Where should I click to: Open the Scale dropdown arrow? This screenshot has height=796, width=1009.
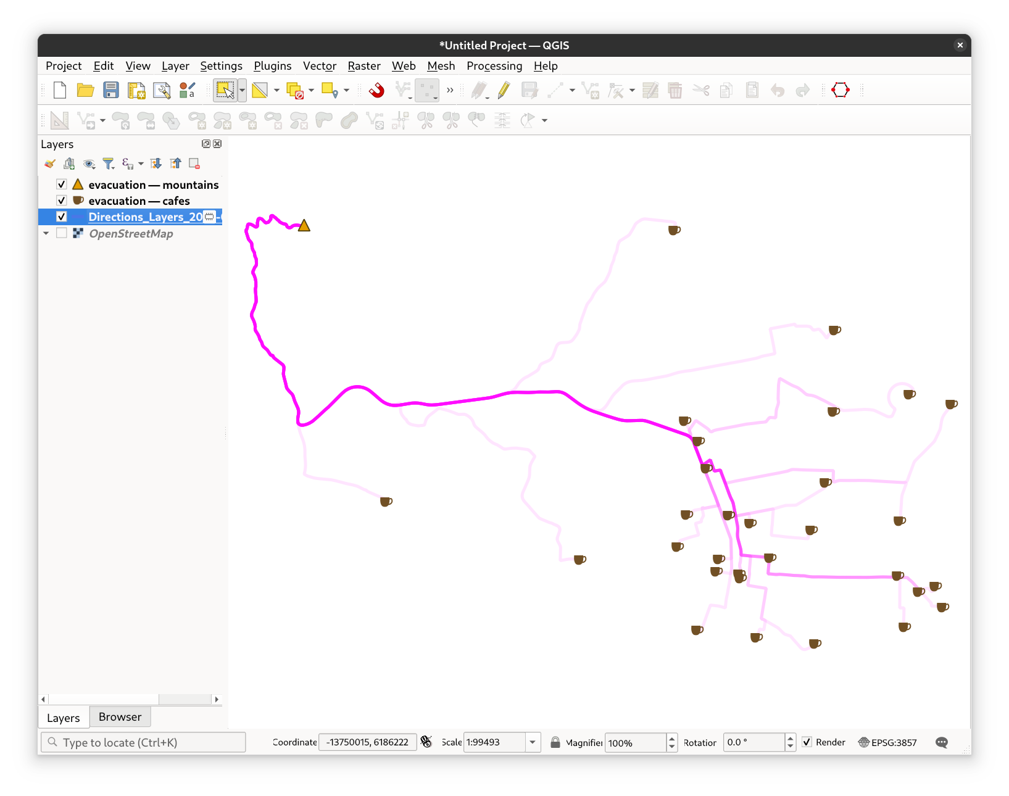tap(533, 742)
